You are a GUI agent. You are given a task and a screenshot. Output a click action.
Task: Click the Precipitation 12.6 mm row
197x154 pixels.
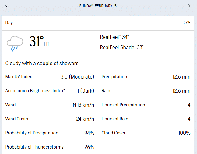pos(146,77)
